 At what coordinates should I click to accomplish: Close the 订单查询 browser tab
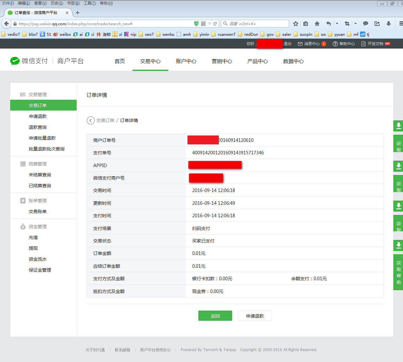click(x=67, y=13)
